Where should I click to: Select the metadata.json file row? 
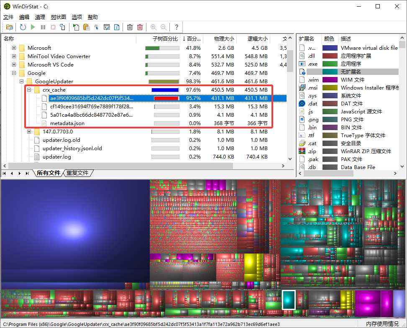[67, 123]
